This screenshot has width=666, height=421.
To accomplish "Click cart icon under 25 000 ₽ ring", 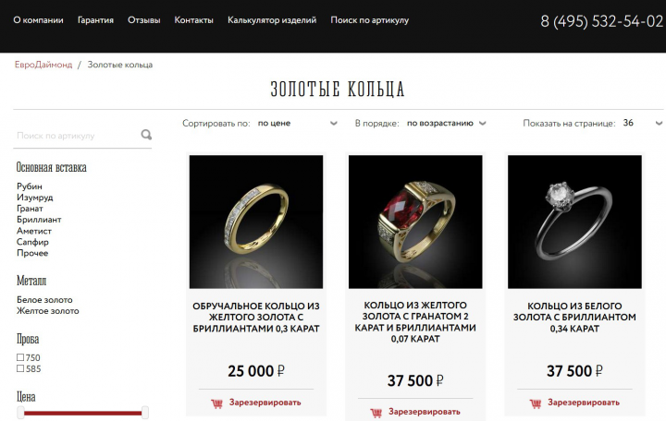I will click(217, 403).
